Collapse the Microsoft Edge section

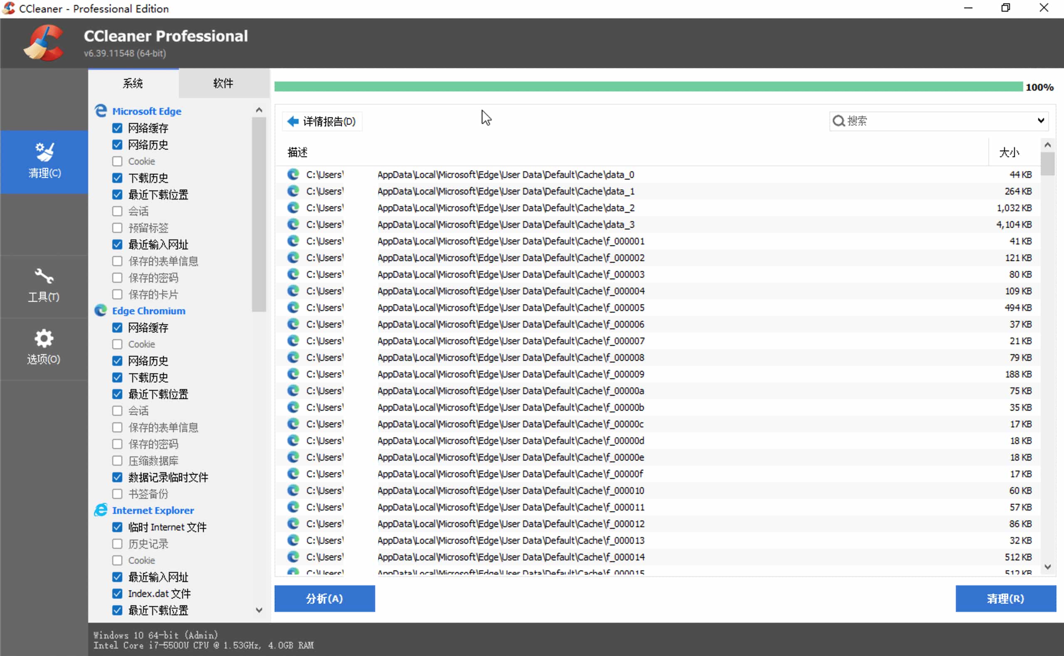(x=147, y=111)
